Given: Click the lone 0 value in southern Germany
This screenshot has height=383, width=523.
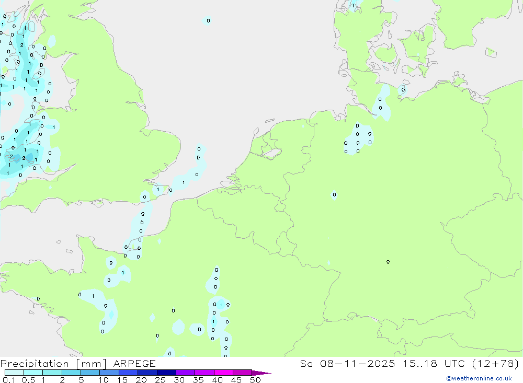Looking at the screenshot, I should (388, 262).
